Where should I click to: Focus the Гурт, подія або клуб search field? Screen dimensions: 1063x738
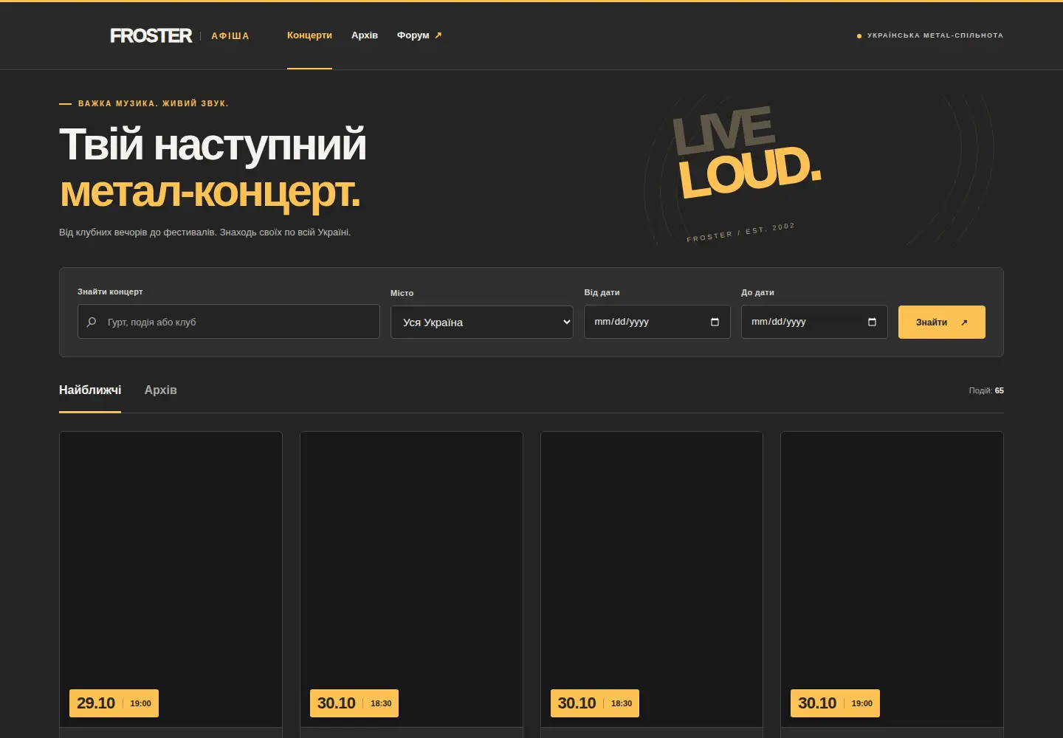[x=229, y=322]
